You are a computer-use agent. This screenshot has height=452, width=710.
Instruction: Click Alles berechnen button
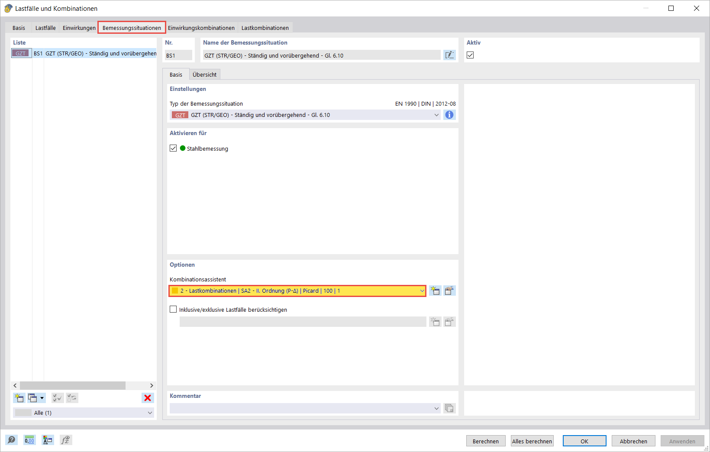pos(532,441)
